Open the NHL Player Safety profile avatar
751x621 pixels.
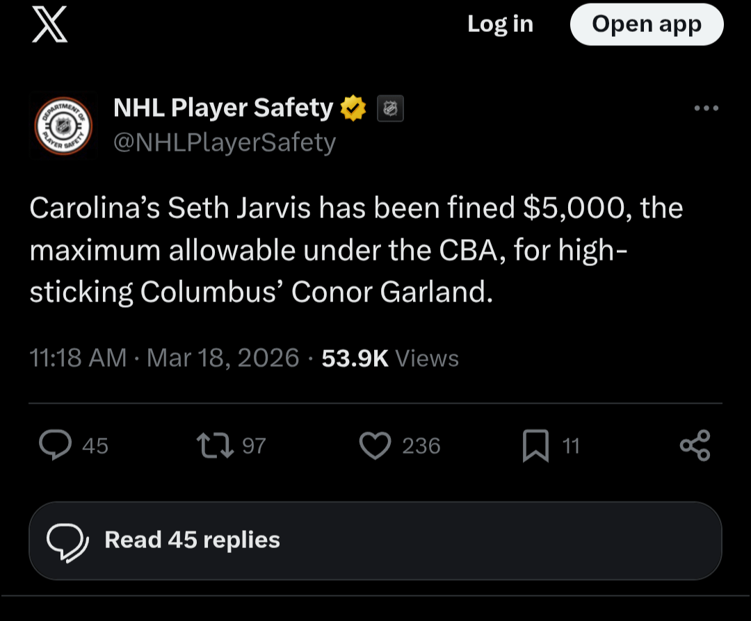pyautogui.click(x=63, y=125)
